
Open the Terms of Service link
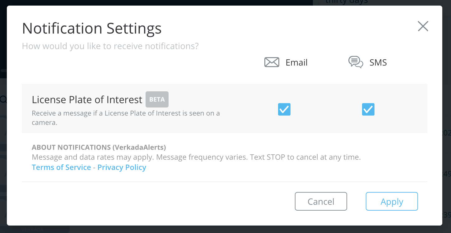coord(61,167)
